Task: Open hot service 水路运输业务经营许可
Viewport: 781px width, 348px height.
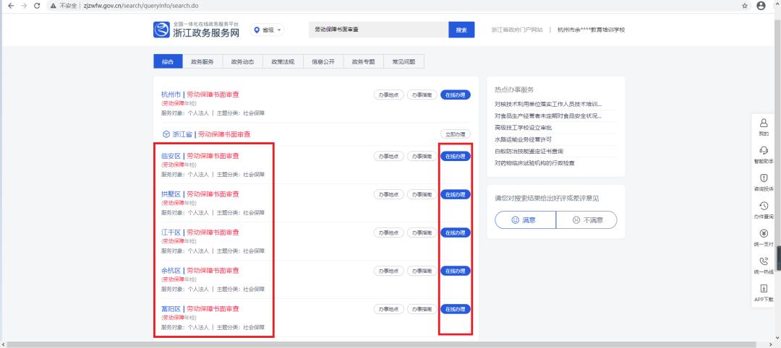Action: [523, 139]
